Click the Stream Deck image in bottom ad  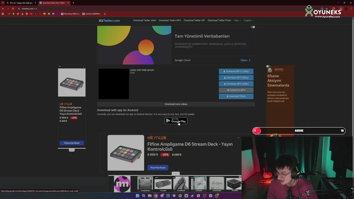tap(126, 153)
